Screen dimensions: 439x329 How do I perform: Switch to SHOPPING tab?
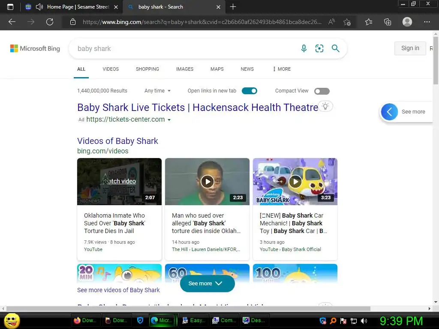coord(147,69)
